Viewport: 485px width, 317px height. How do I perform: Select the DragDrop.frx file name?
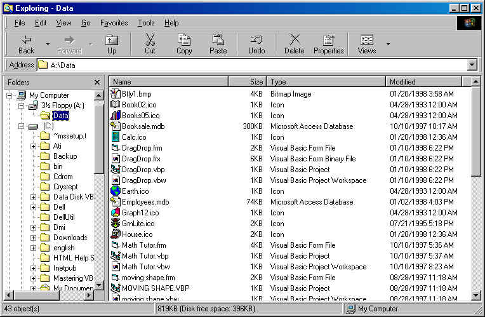tap(141, 159)
